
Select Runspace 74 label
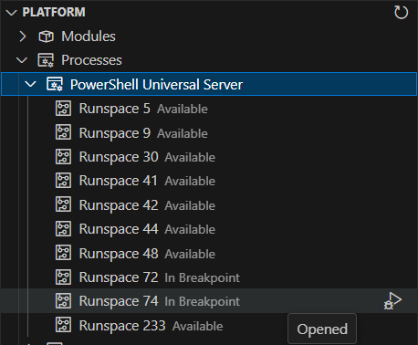pyautogui.click(x=119, y=301)
